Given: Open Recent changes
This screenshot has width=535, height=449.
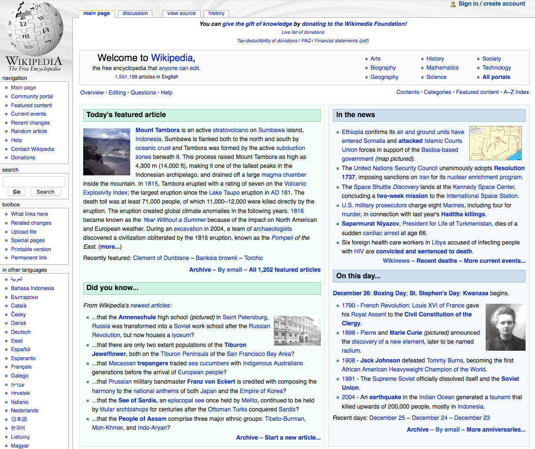Looking at the screenshot, I should pos(31,123).
